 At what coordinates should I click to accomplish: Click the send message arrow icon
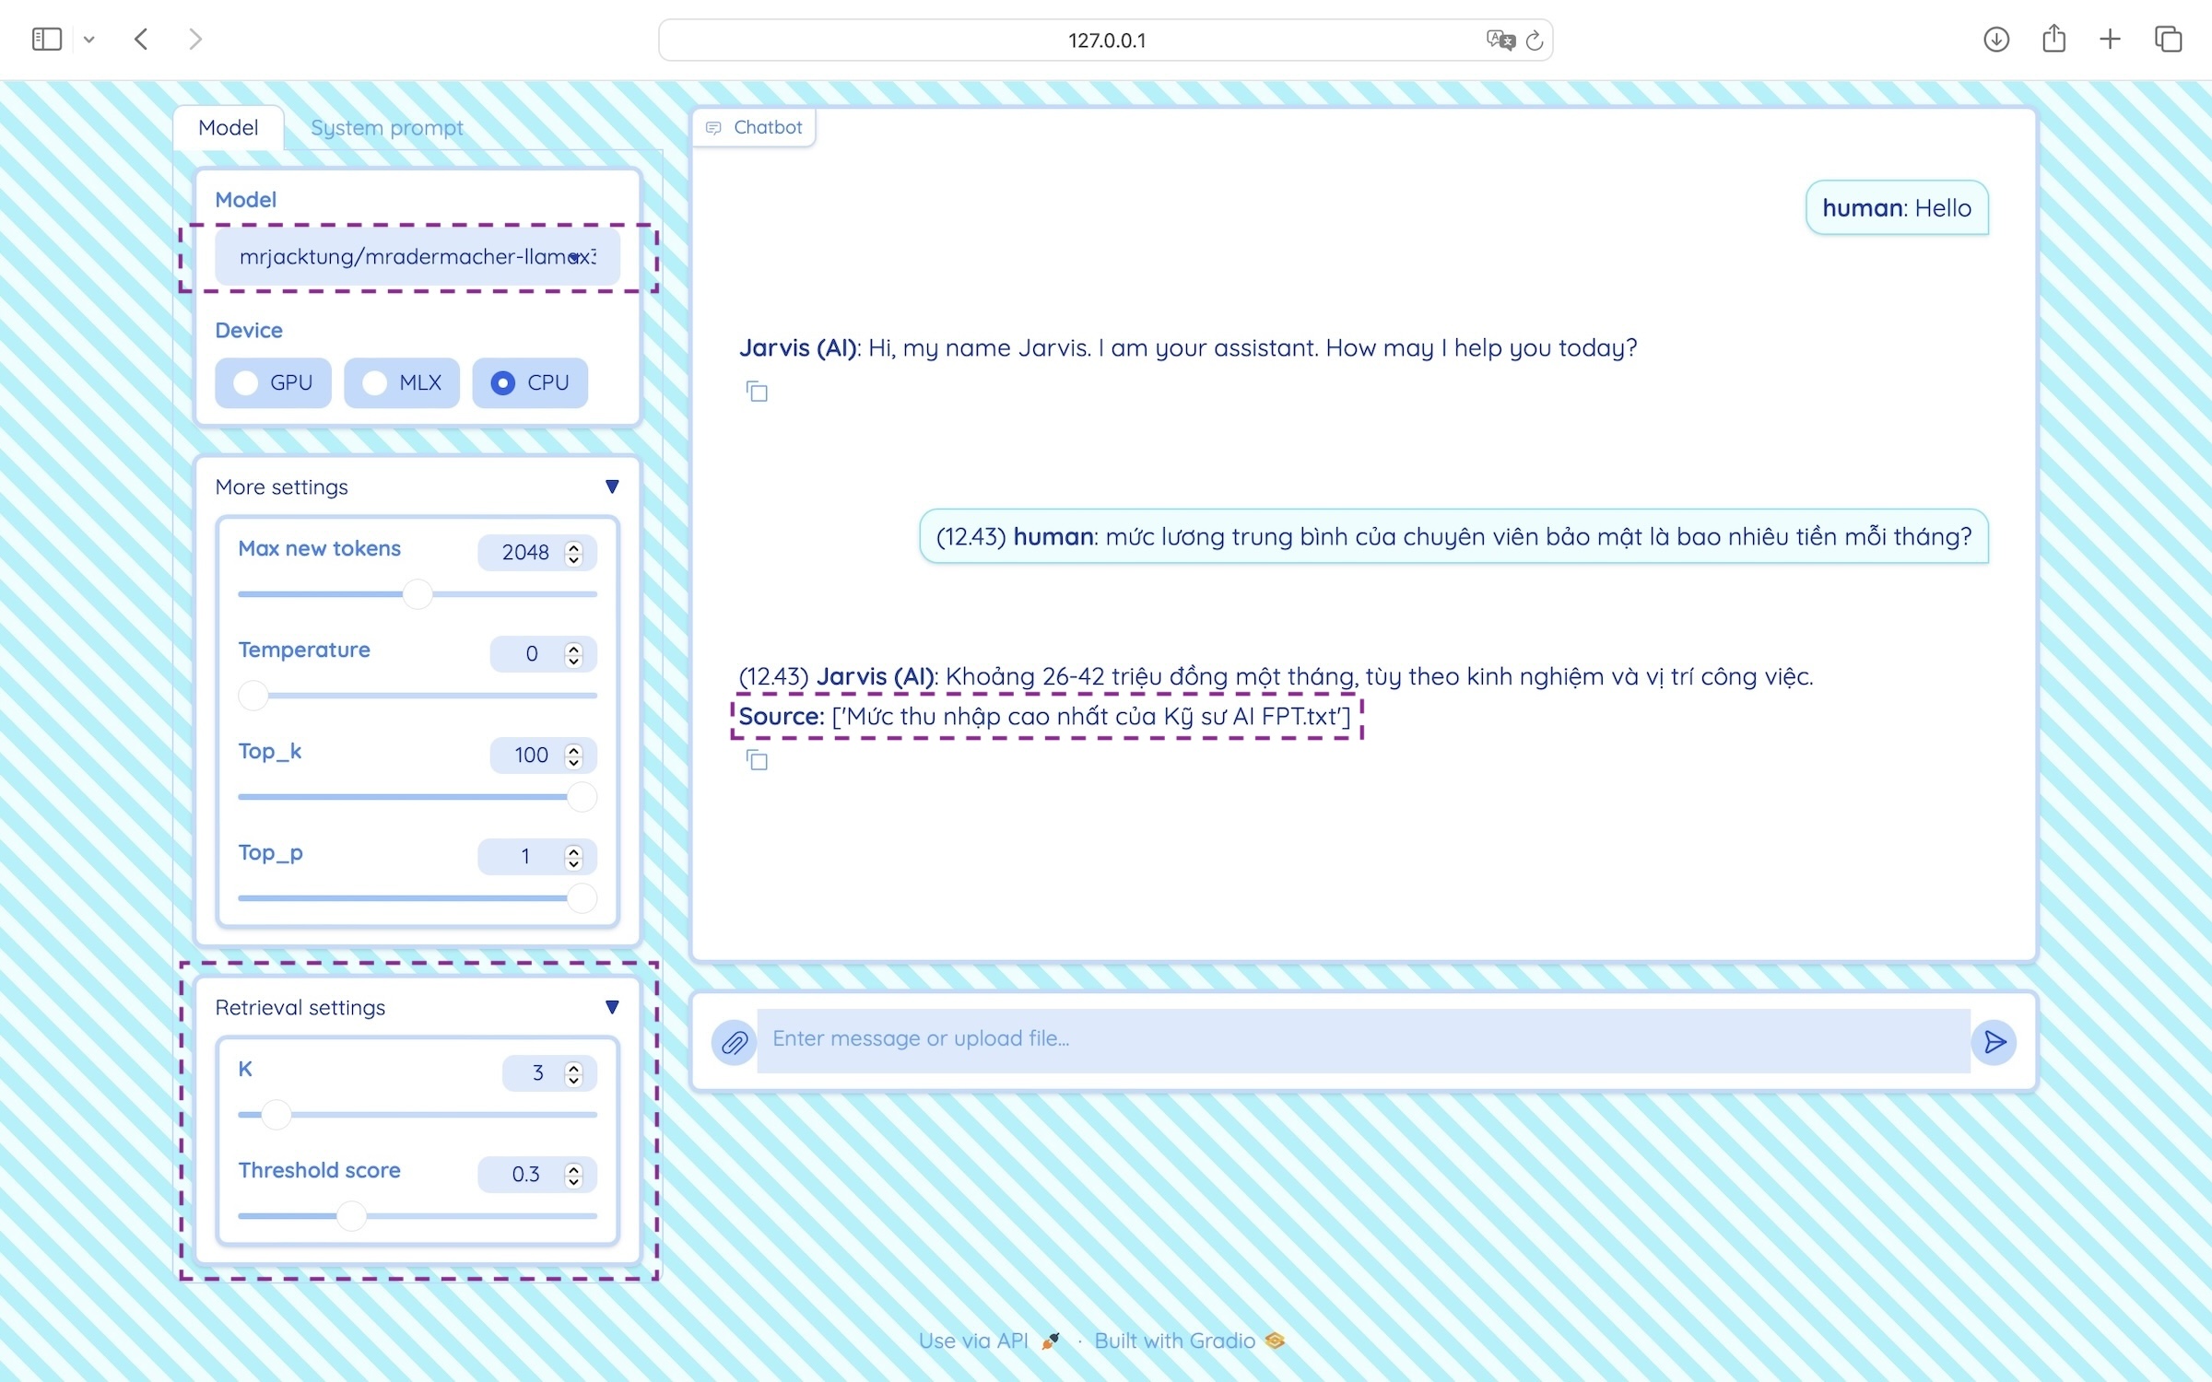tap(1994, 1042)
